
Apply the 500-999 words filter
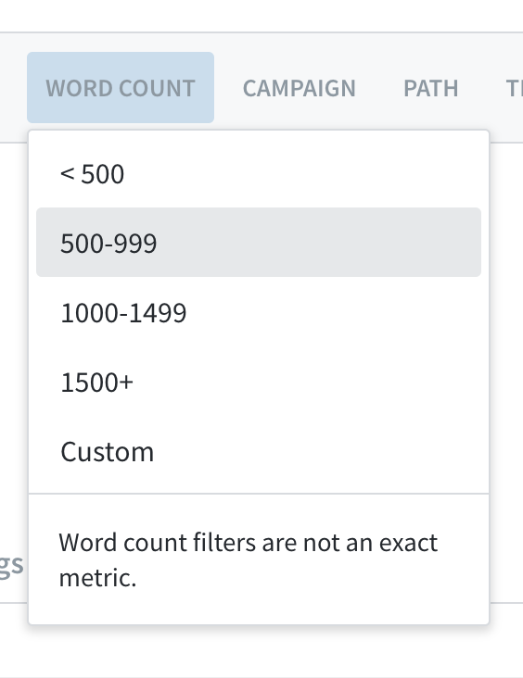point(259,242)
